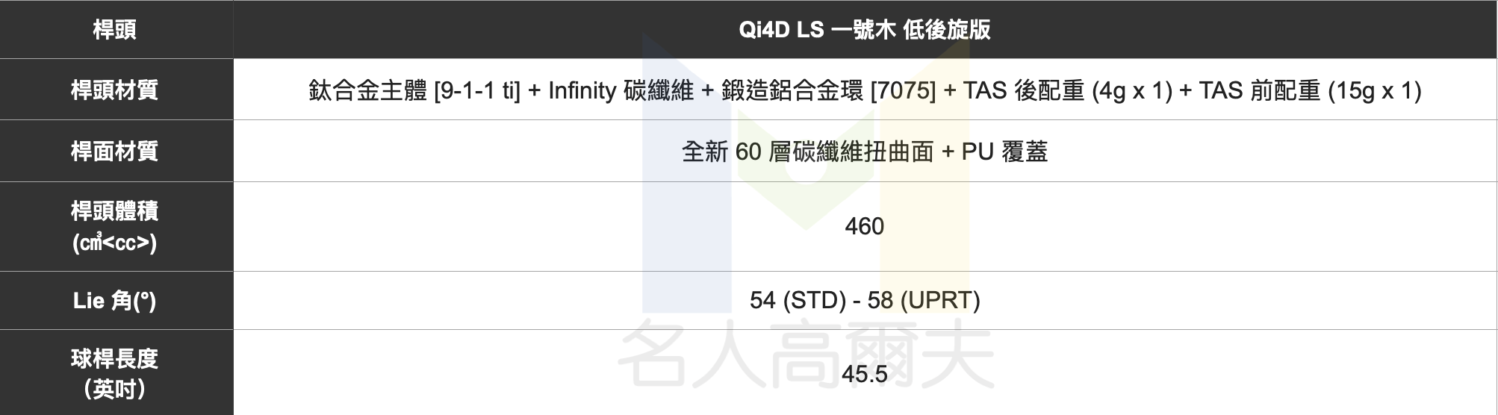Image resolution: width=1498 pixels, height=415 pixels.
Task: Click the 桿頭體積 row label
Action: click(114, 211)
